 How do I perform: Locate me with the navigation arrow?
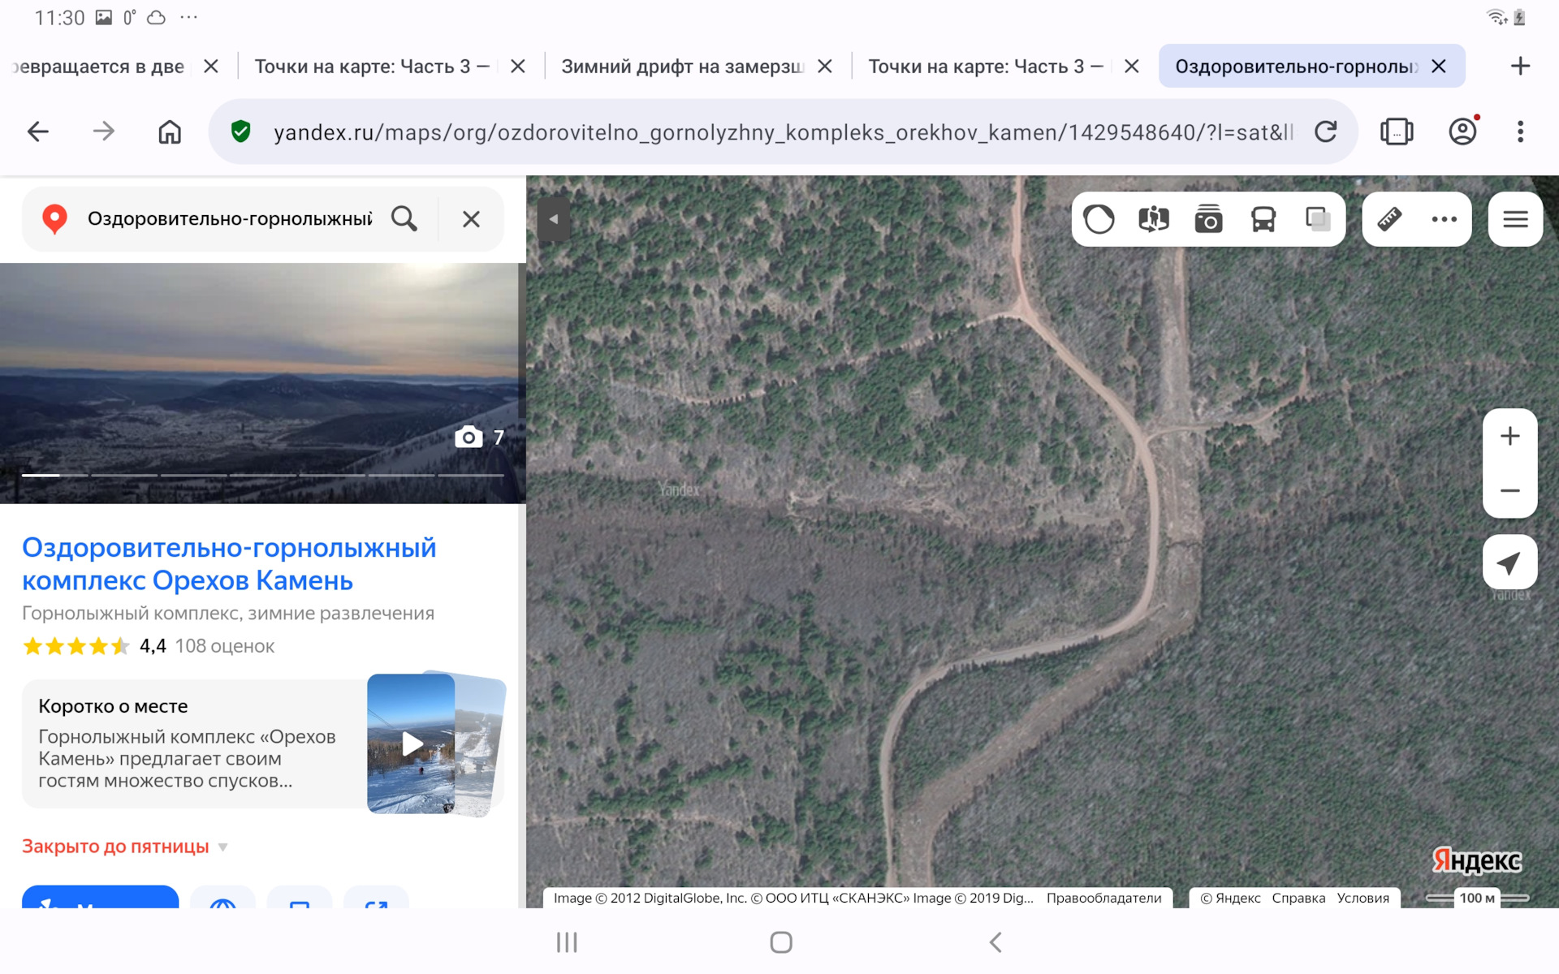click(x=1509, y=562)
